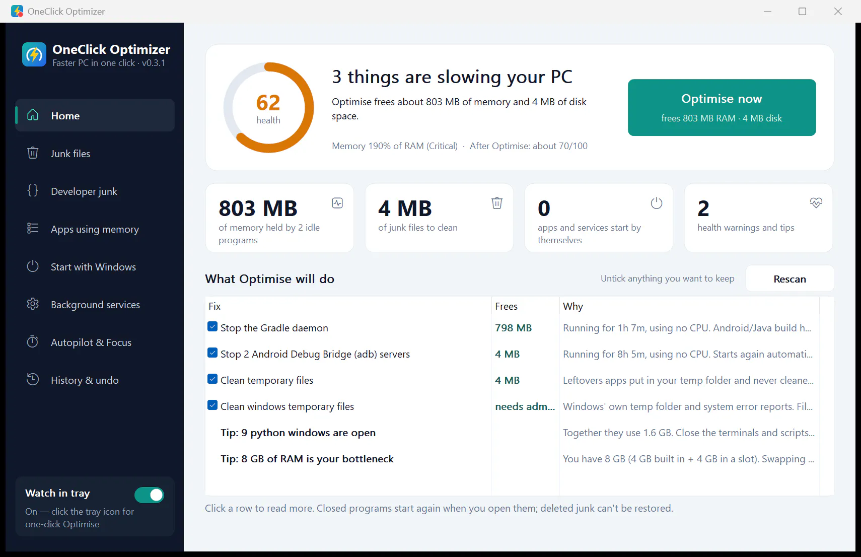Click the '2 health warnings and tips' card
The image size is (861, 557).
click(x=758, y=218)
